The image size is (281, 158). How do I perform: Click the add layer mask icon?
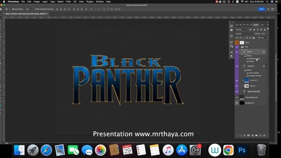[x=249, y=136]
